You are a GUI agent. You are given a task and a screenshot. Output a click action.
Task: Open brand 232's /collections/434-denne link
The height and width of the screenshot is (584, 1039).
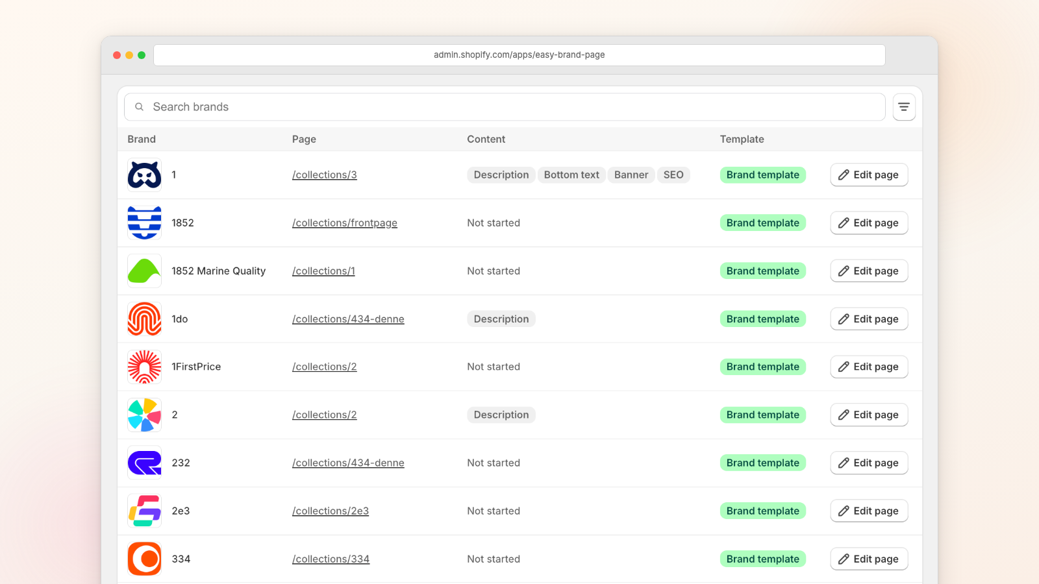(x=348, y=463)
